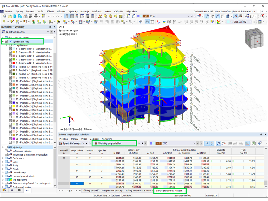268x201 pixels.
Task: Click the red magnifier delete icon
Action: click(262, 16)
